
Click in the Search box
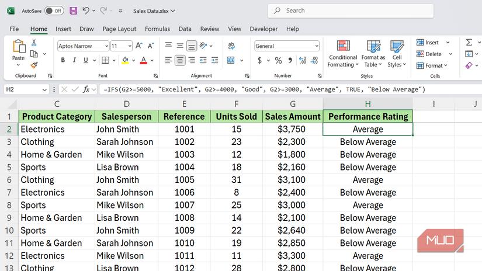(x=351, y=11)
